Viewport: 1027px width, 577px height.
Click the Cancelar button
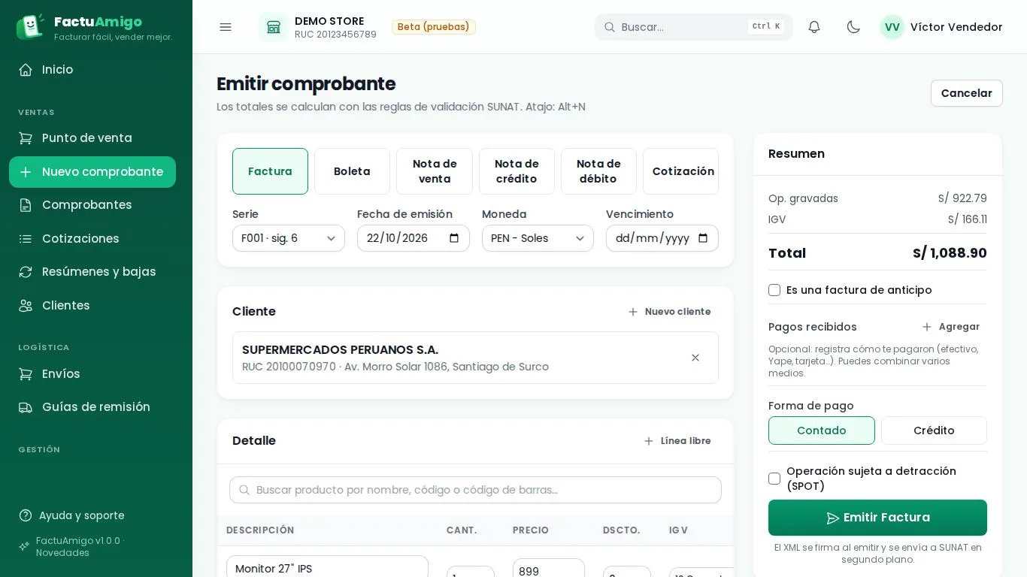click(967, 93)
